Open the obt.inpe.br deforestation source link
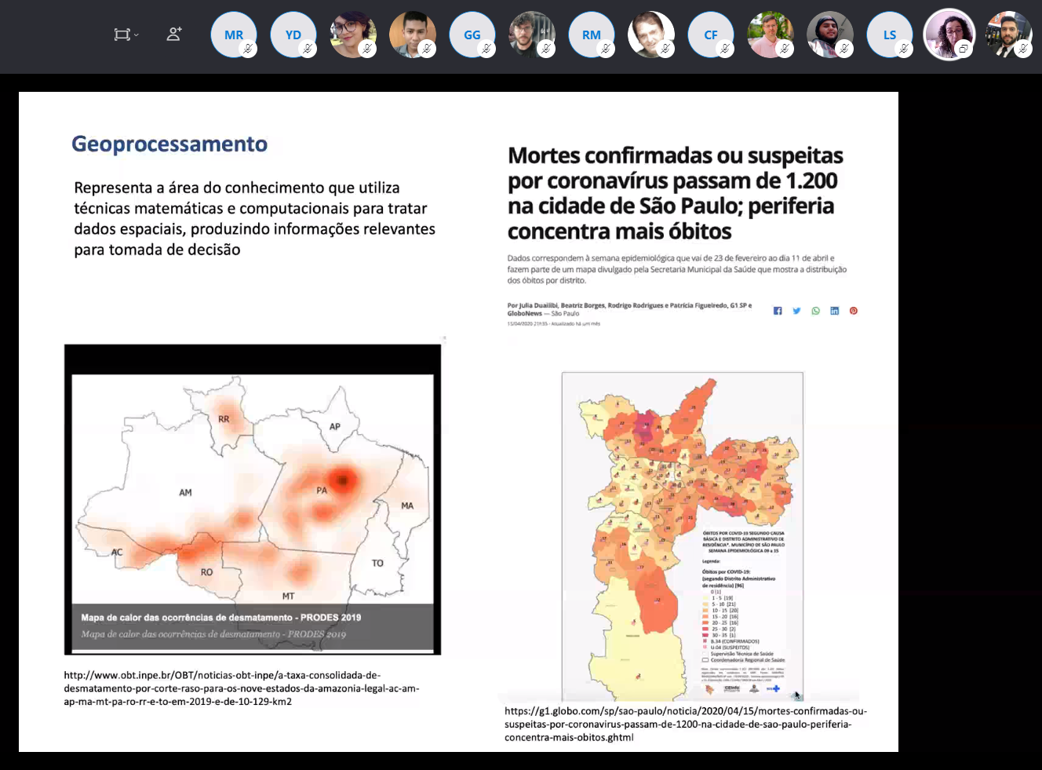 242,688
